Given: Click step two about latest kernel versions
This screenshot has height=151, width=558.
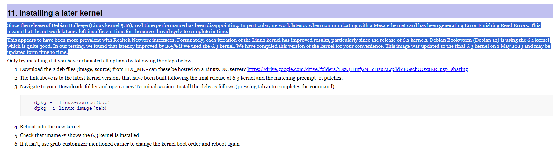Looking at the screenshot, I should point(181,78).
